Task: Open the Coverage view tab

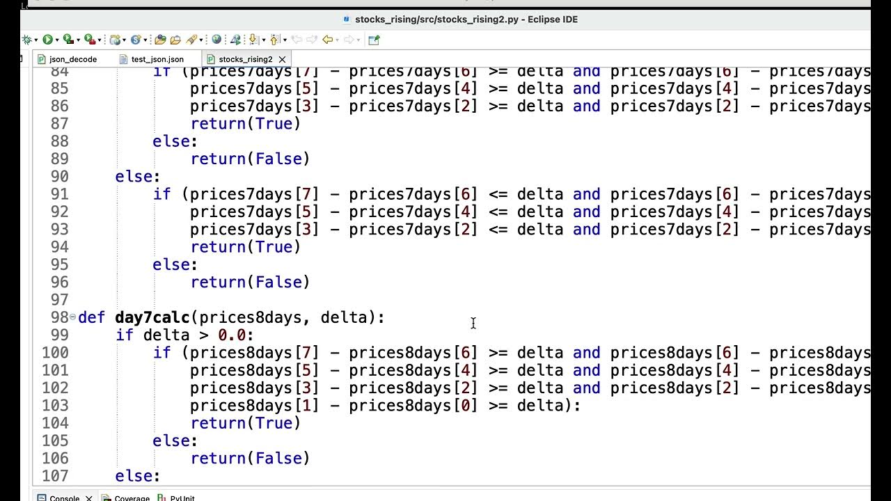Action: (x=125, y=498)
